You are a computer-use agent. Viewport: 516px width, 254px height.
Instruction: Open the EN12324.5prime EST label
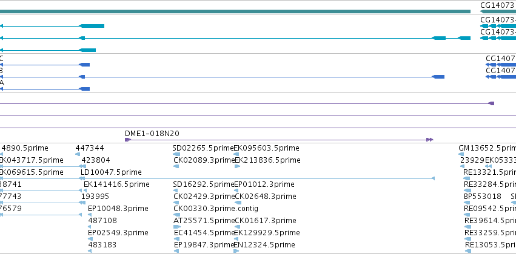pyautogui.click(x=264, y=245)
